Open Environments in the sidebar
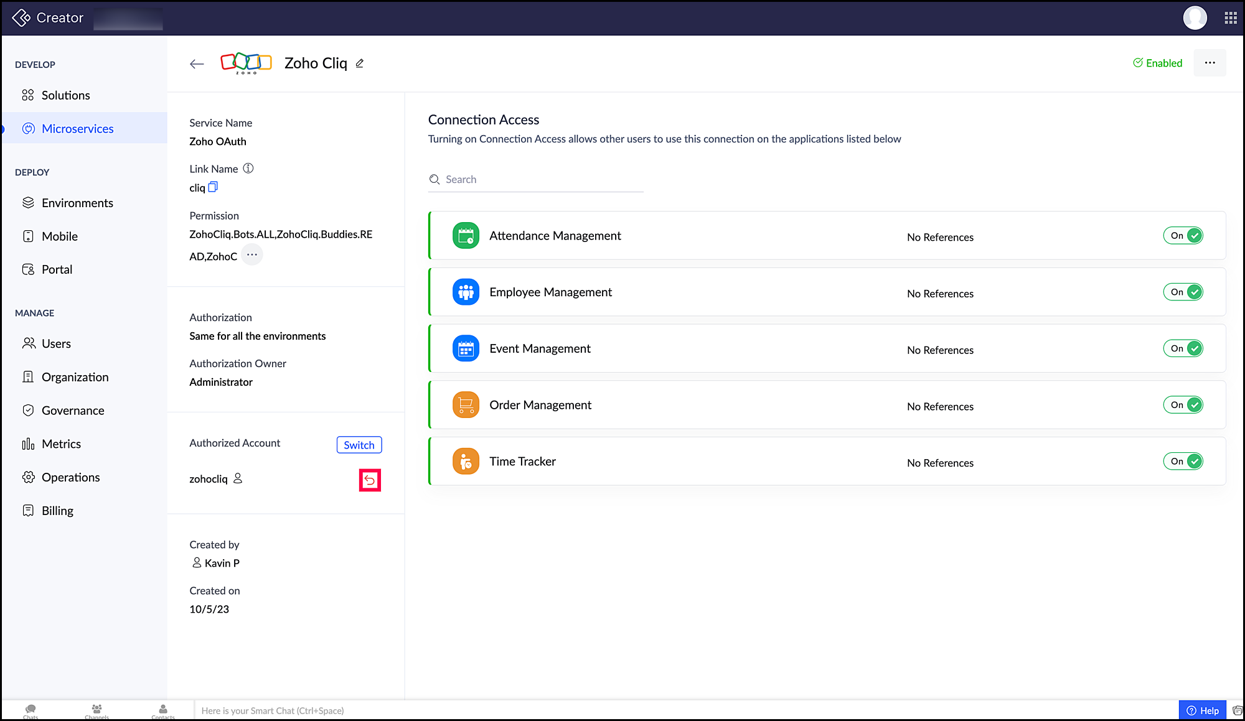The height and width of the screenshot is (721, 1245). [x=77, y=203]
